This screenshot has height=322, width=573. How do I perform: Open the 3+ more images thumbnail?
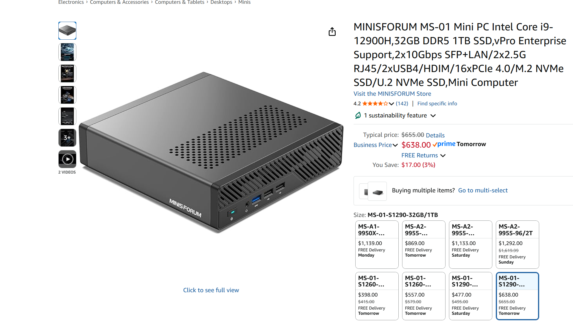tap(67, 138)
